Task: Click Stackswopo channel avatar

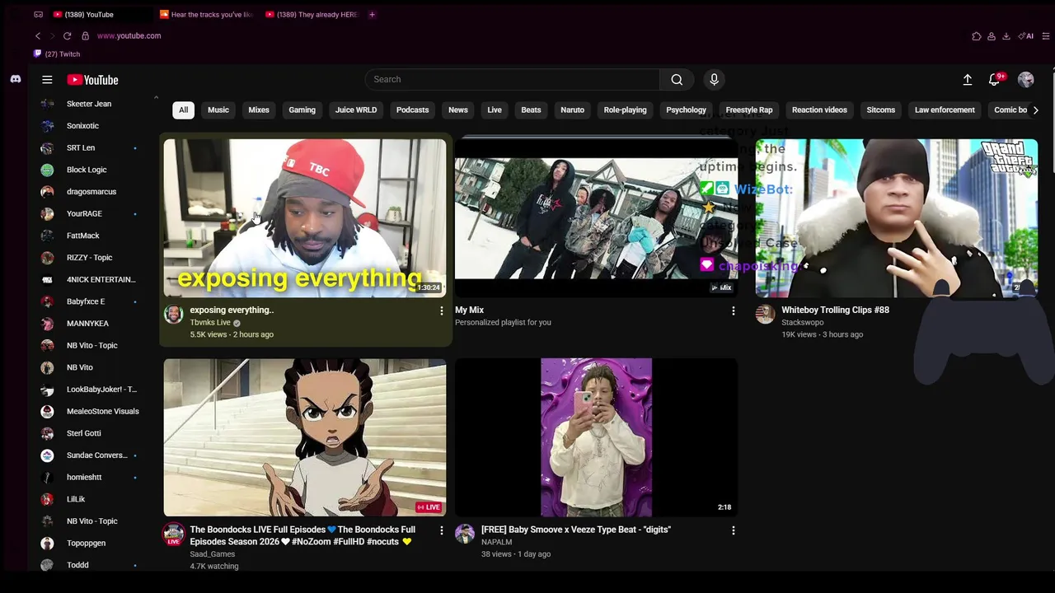Action: tap(765, 314)
